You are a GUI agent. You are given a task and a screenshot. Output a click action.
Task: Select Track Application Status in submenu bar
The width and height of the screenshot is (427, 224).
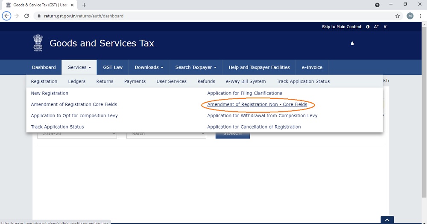pyautogui.click(x=303, y=81)
